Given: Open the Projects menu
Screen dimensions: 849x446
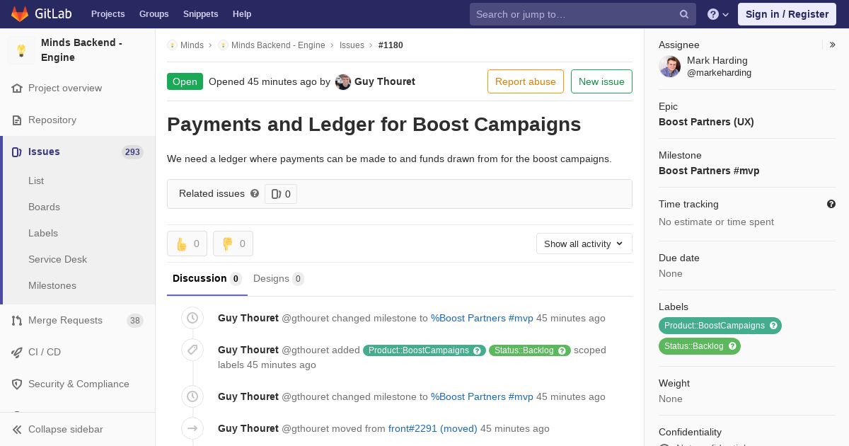Looking at the screenshot, I should click(108, 14).
